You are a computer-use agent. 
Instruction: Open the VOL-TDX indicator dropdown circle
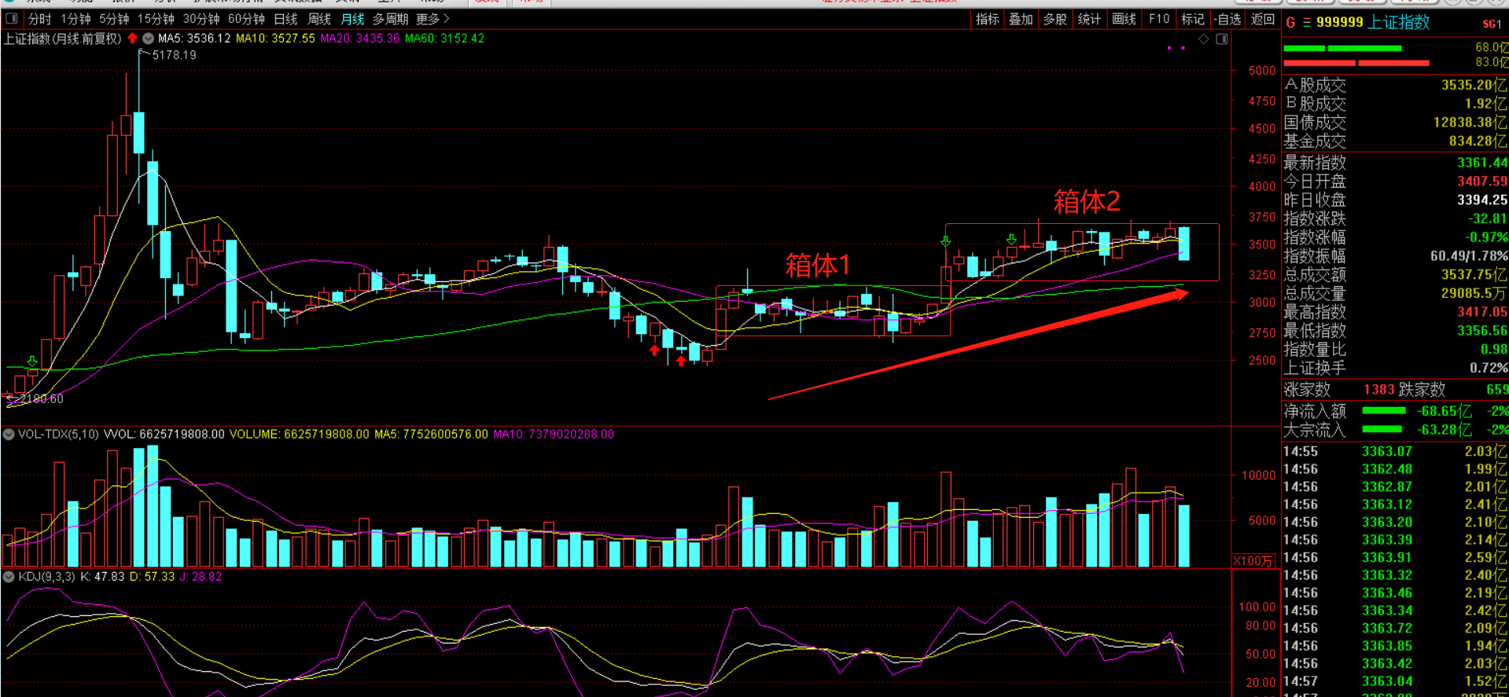[8, 435]
